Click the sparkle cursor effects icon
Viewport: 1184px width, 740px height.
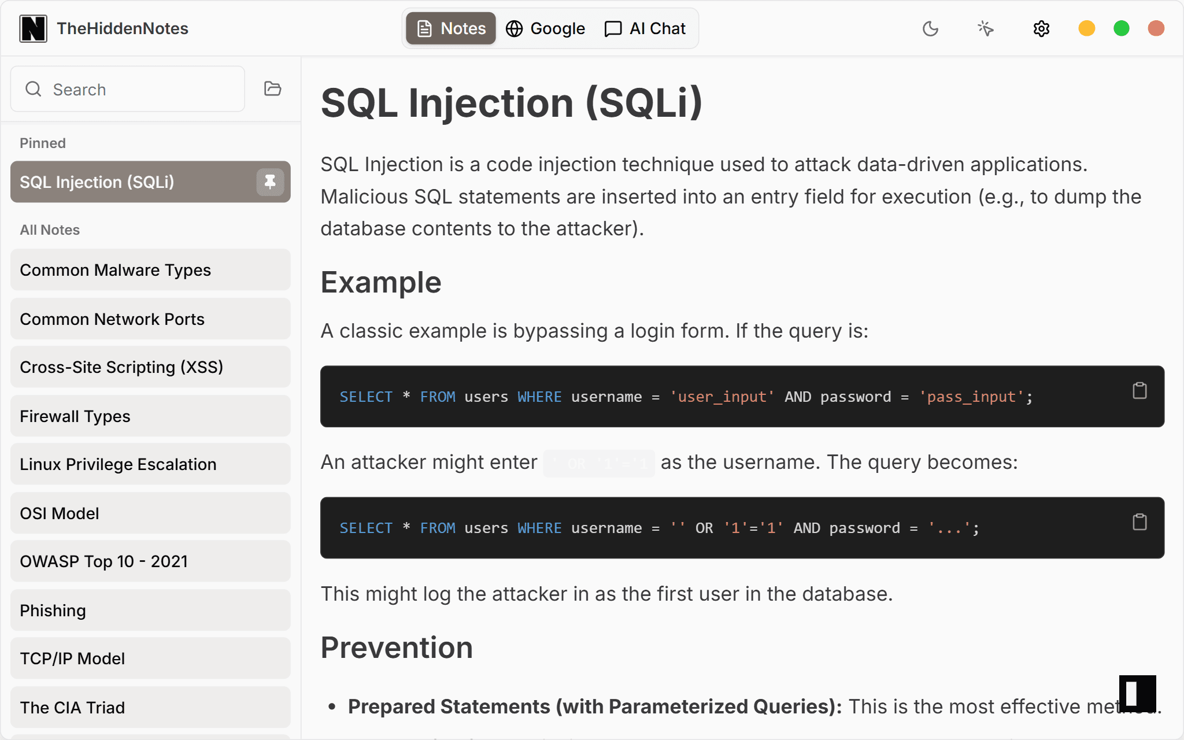coord(986,28)
